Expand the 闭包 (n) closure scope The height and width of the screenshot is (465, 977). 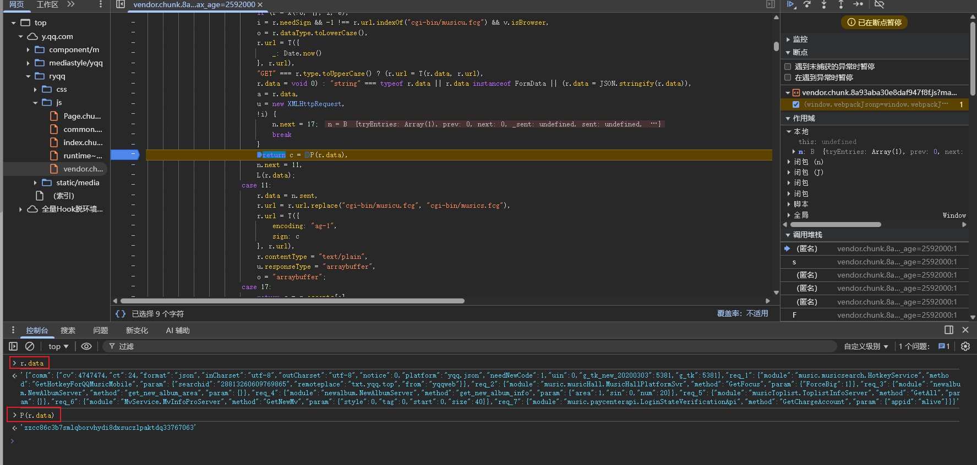point(789,162)
